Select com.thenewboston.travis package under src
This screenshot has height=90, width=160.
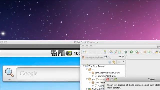point(107,73)
